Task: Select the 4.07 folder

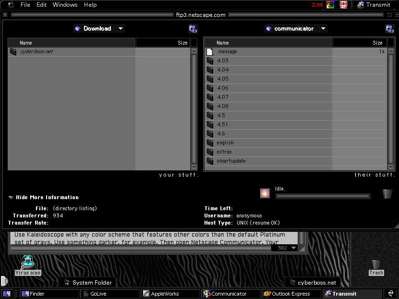Action: click(x=296, y=97)
